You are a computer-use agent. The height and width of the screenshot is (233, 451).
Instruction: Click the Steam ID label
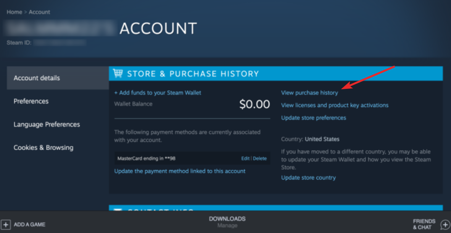19,43
